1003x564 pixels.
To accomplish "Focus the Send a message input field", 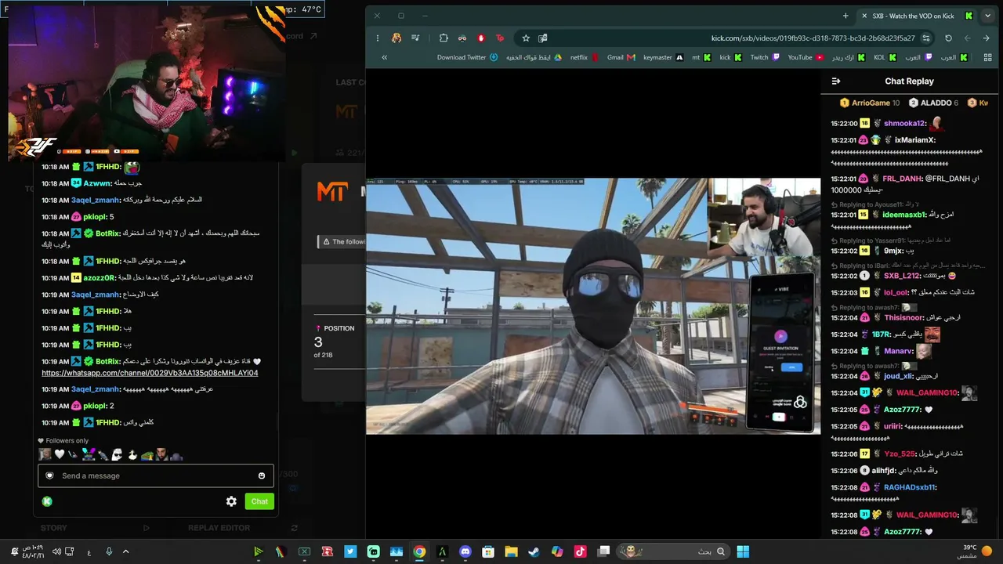I will pyautogui.click(x=156, y=475).
